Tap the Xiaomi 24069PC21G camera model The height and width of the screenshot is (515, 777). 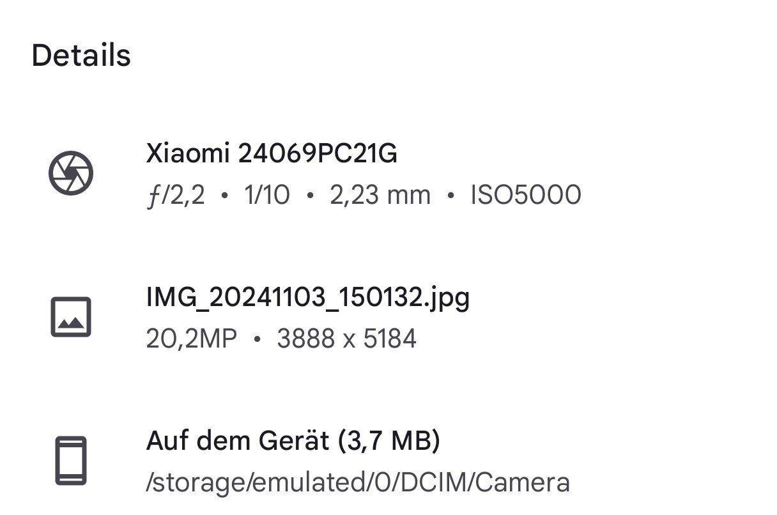click(x=272, y=153)
